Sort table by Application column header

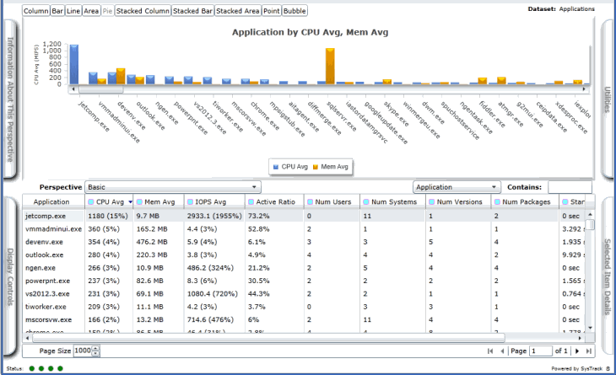coord(51,202)
